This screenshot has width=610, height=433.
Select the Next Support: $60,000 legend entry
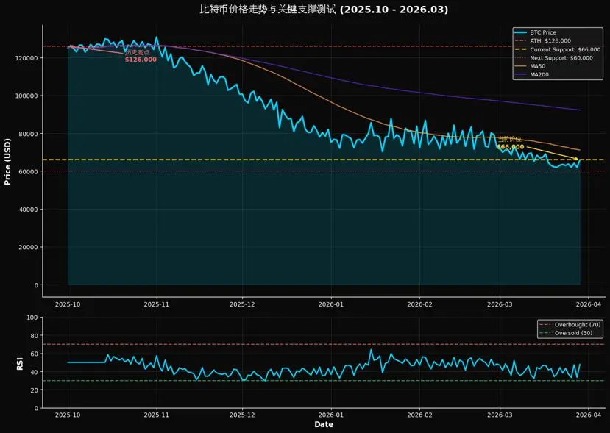(561, 57)
